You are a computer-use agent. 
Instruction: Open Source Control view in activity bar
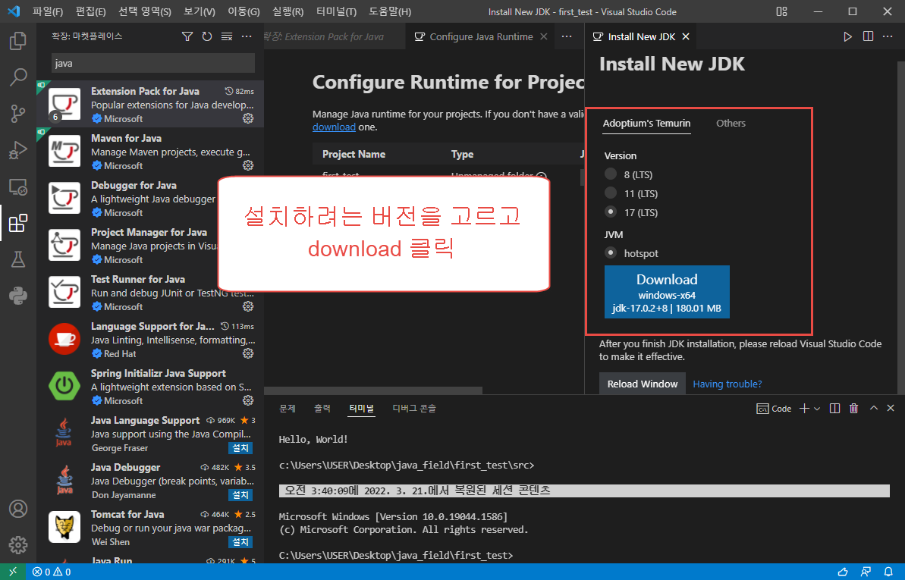click(18, 113)
